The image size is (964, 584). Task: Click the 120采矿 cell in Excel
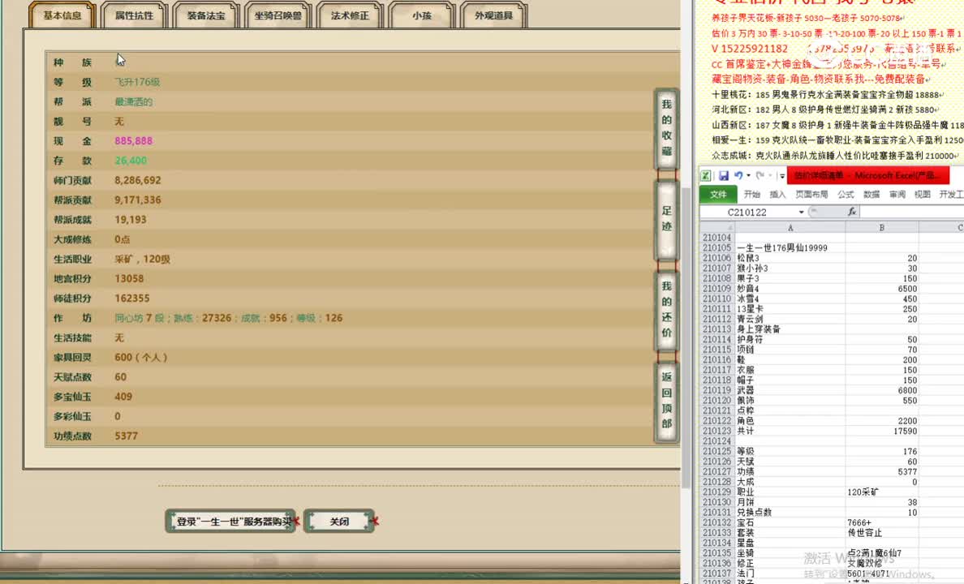click(882, 492)
